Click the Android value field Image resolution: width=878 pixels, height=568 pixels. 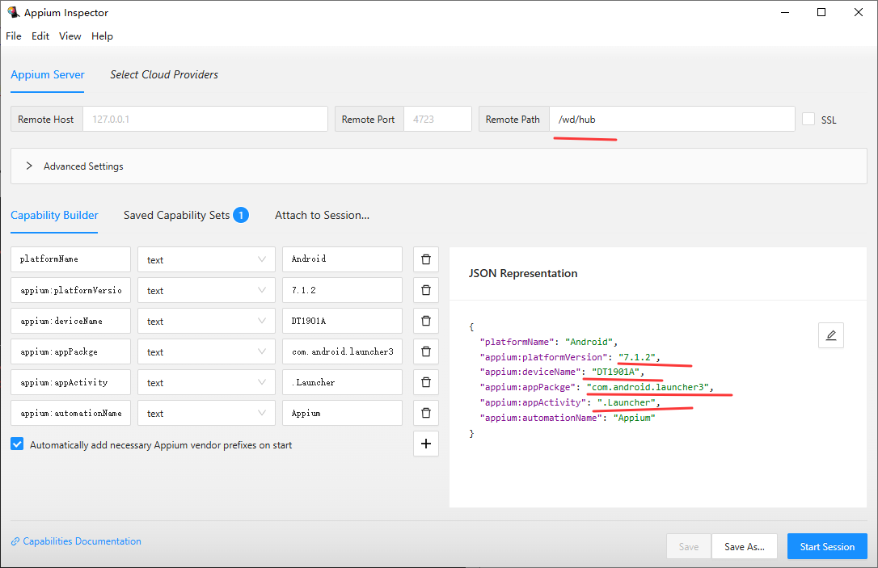(342, 259)
